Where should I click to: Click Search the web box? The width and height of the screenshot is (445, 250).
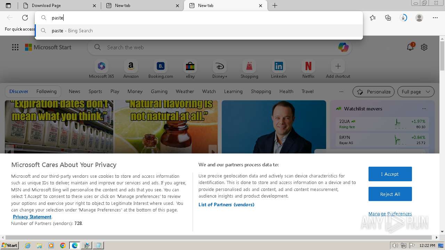pos(220,47)
